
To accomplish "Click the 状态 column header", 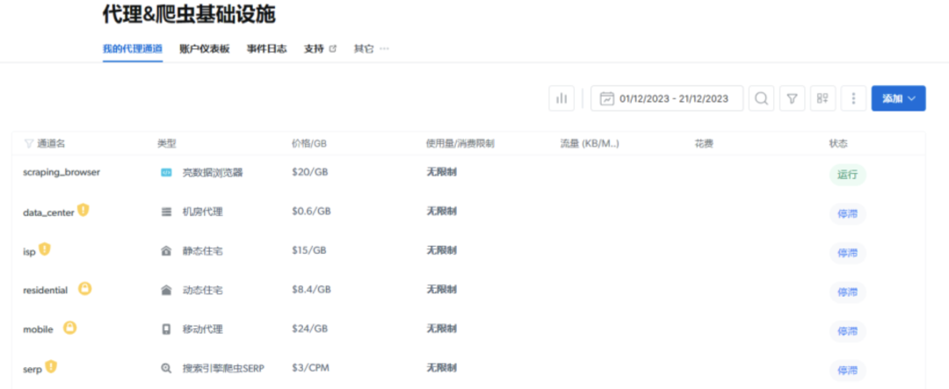I will click(838, 143).
